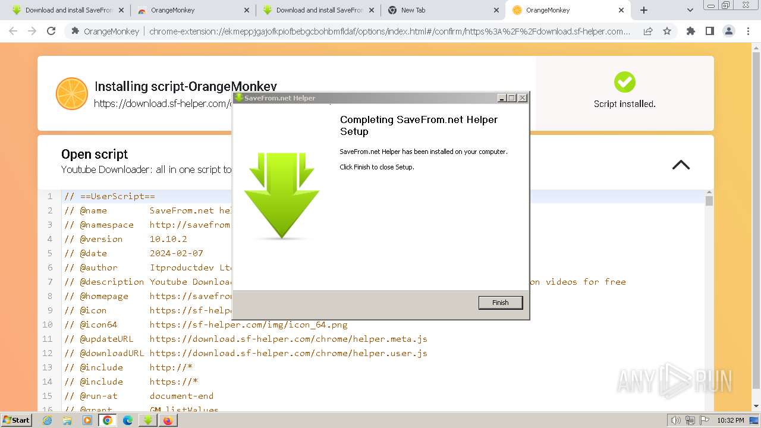Click the @version 10.10.2 line
The image size is (761, 428).
coord(126,239)
